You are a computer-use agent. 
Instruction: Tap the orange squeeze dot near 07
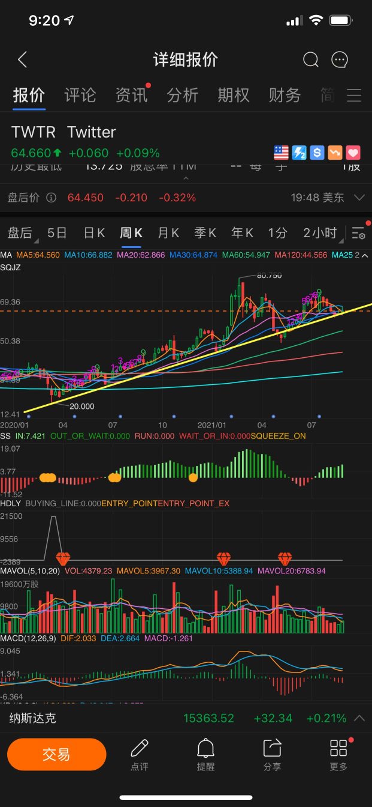click(x=114, y=477)
